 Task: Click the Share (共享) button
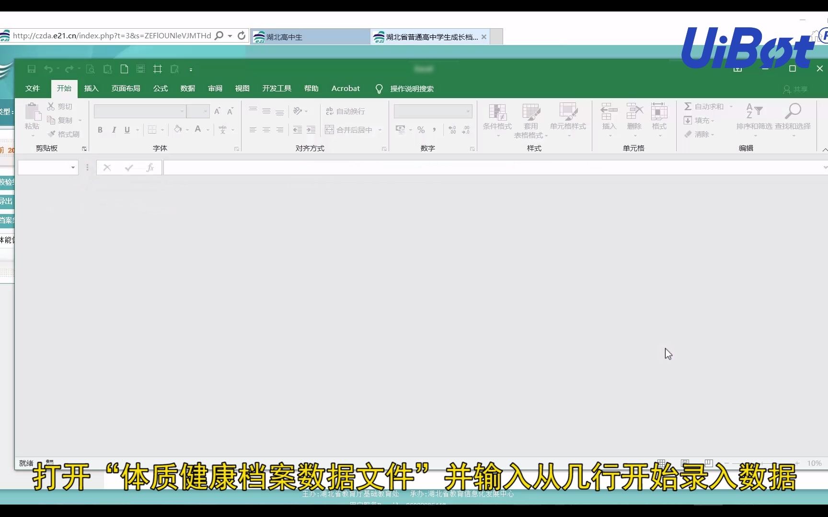point(795,90)
